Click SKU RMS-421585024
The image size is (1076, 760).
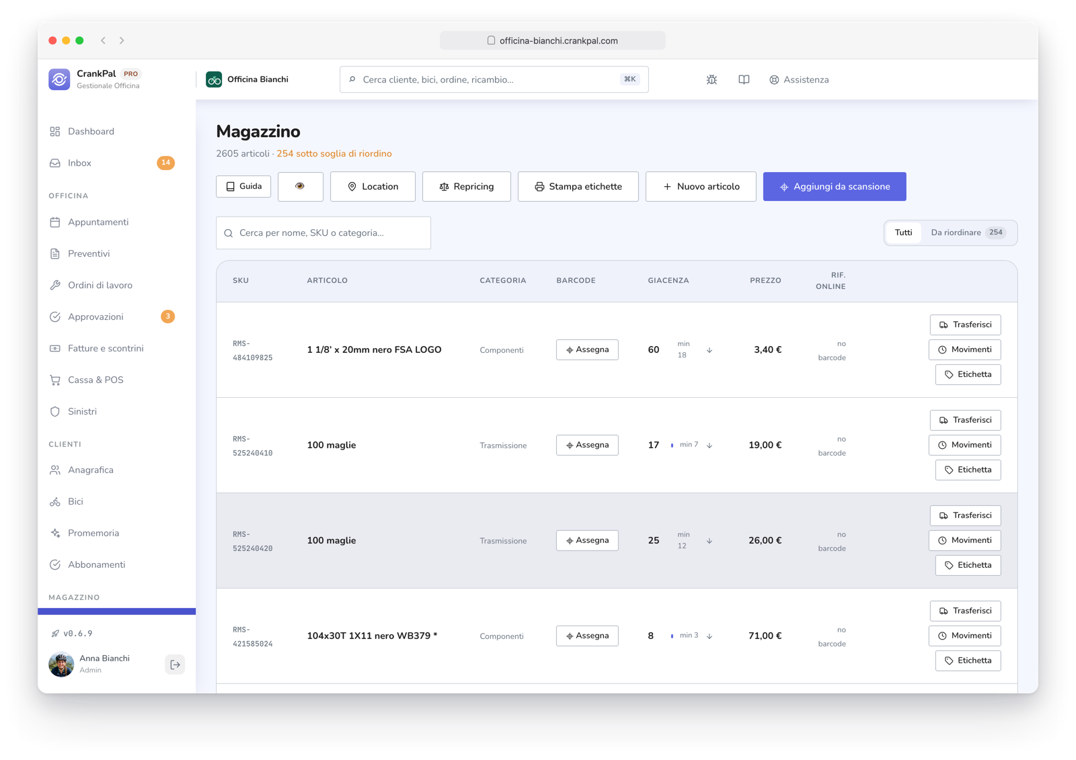[252, 636]
